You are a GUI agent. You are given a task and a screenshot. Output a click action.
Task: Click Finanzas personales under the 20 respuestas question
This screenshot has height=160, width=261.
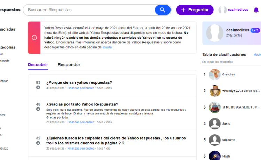[81, 149]
